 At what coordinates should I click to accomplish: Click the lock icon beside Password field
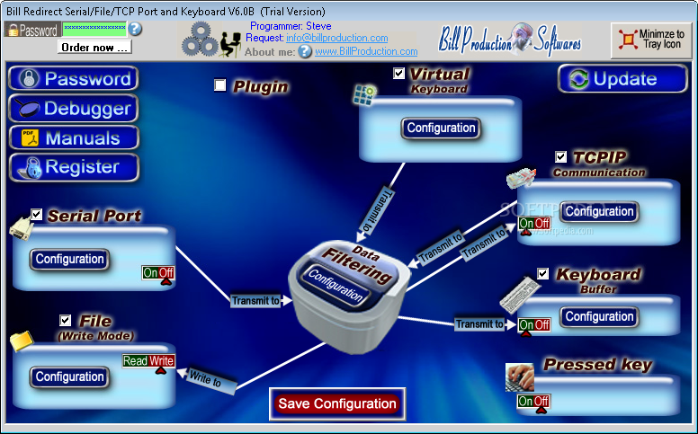[13, 31]
